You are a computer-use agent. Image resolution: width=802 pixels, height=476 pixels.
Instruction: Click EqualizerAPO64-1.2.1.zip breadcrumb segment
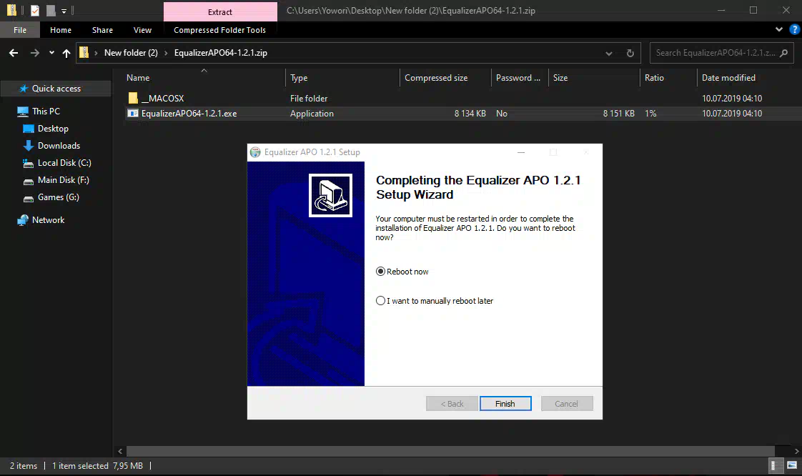(220, 53)
